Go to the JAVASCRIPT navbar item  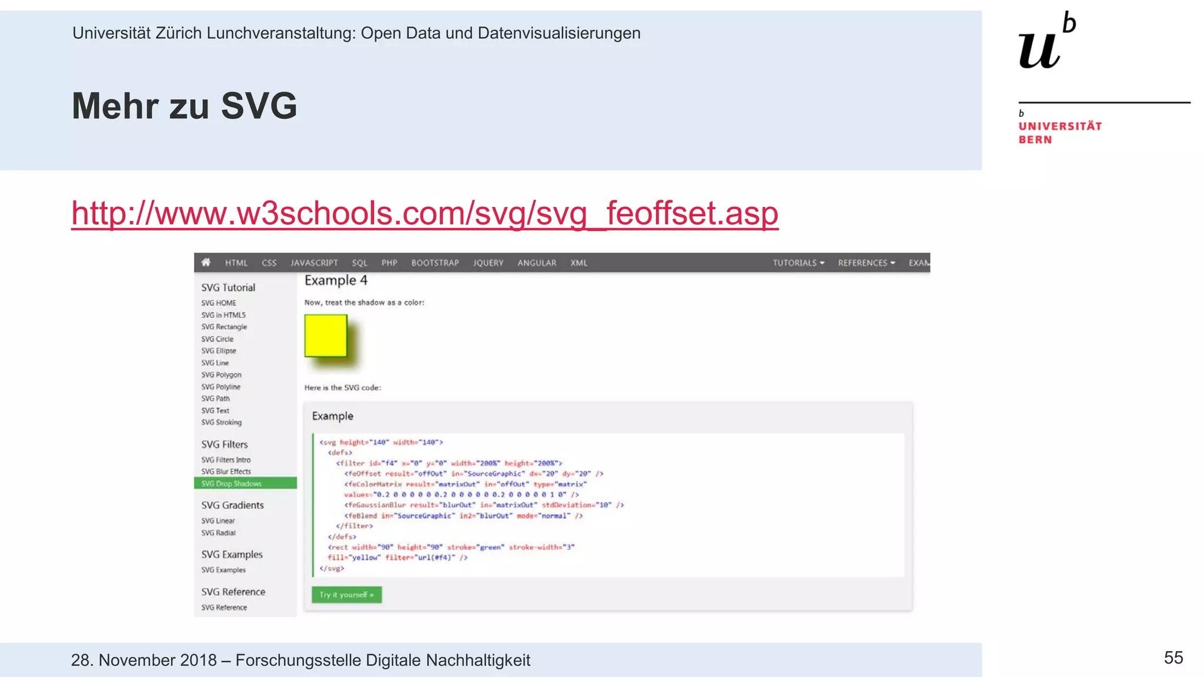(314, 263)
